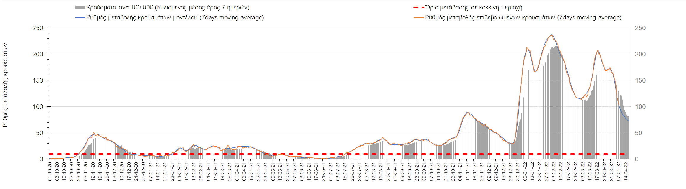Viewport: 686px width, 189px height.
Task: Click the 250 label on left axis
Action: pyautogui.click(x=38, y=28)
